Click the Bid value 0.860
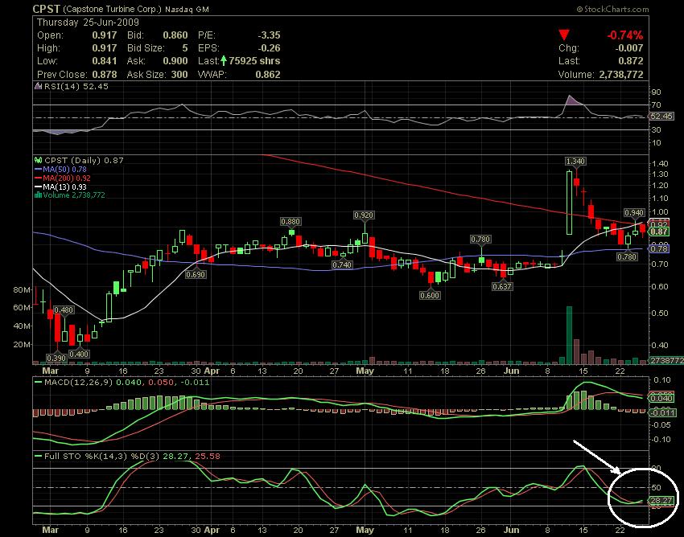This screenshot has width=684, height=537. [175, 35]
